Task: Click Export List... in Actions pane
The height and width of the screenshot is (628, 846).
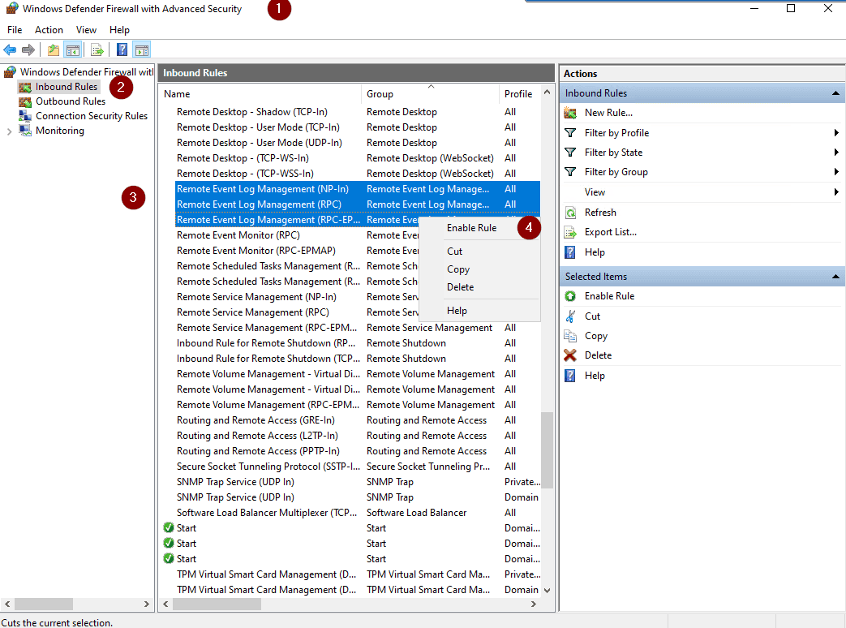Action: (610, 232)
